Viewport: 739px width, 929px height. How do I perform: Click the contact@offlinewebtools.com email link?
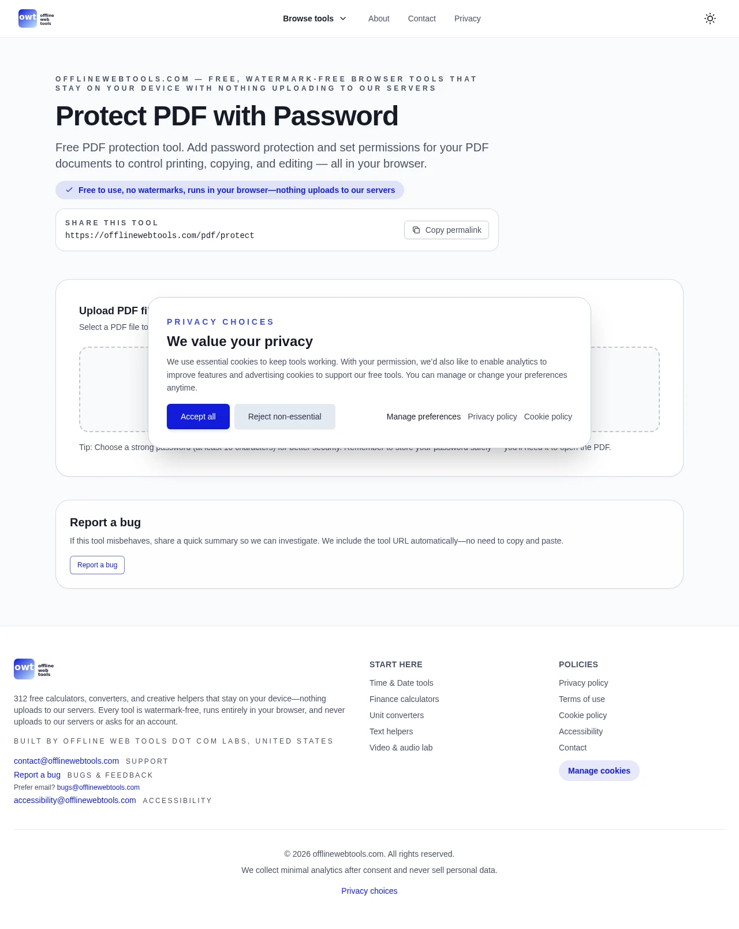(x=66, y=761)
